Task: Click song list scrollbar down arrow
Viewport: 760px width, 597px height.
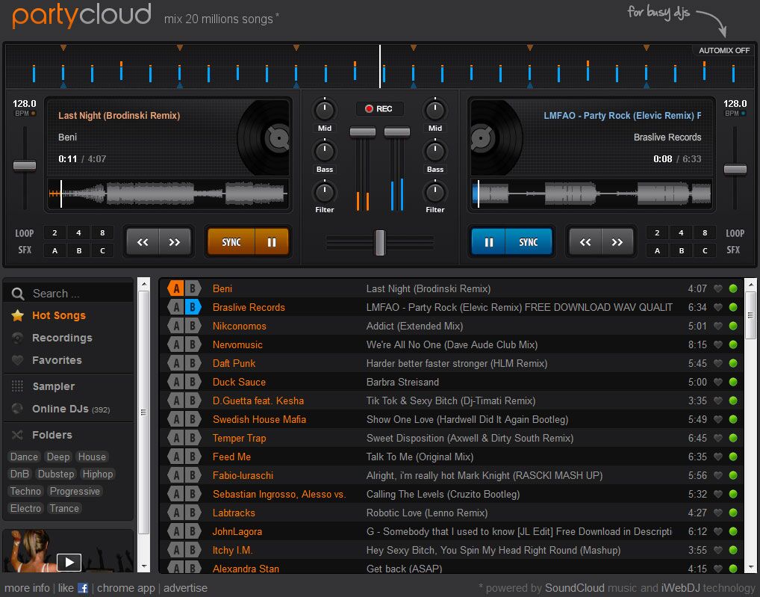Action: tap(750, 567)
